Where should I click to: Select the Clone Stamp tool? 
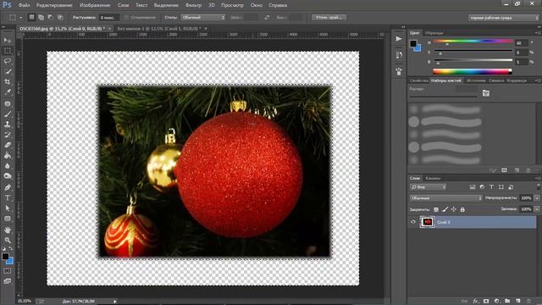coord(8,125)
